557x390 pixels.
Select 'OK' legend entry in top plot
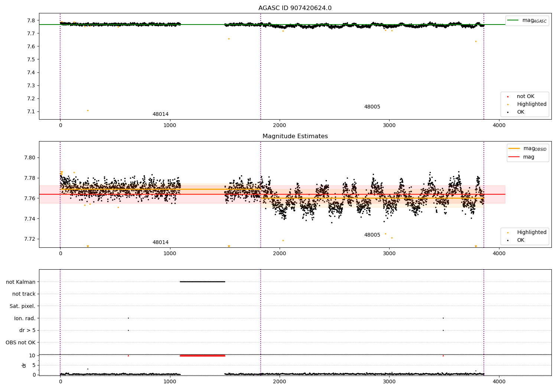[x=521, y=112]
